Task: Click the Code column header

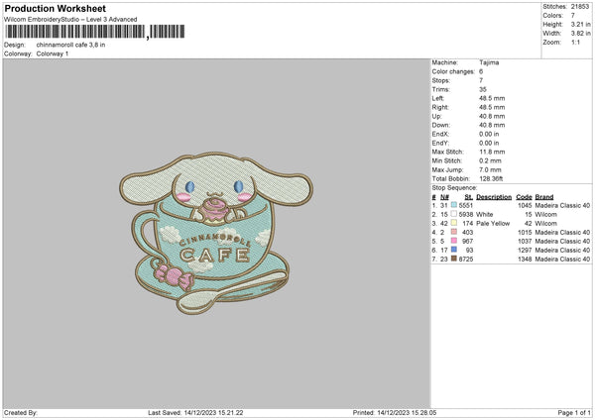Action: point(524,197)
